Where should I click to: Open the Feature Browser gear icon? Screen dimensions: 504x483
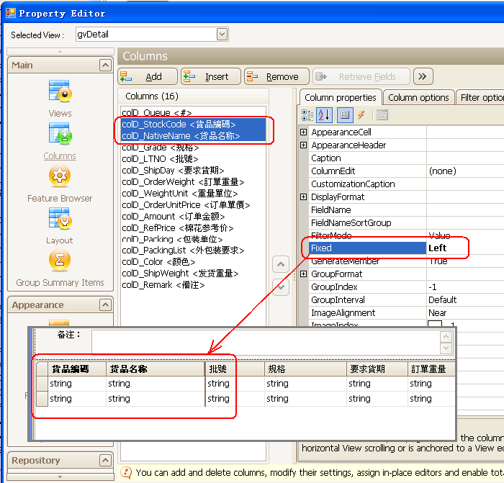pos(59,177)
